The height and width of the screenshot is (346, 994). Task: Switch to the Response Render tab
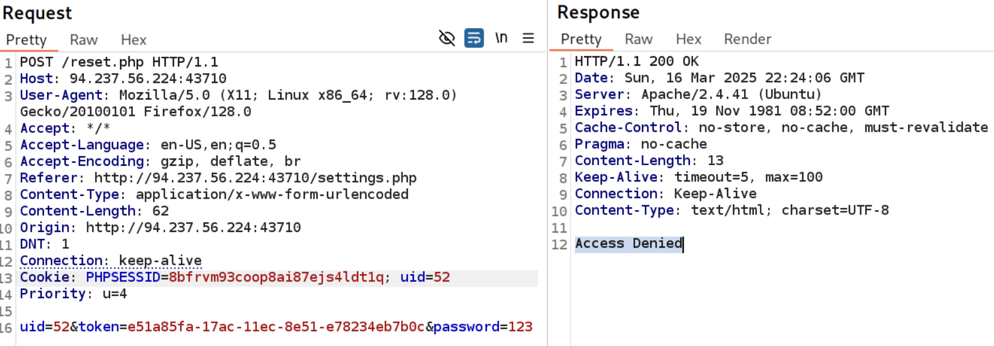(x=748, y=39)
